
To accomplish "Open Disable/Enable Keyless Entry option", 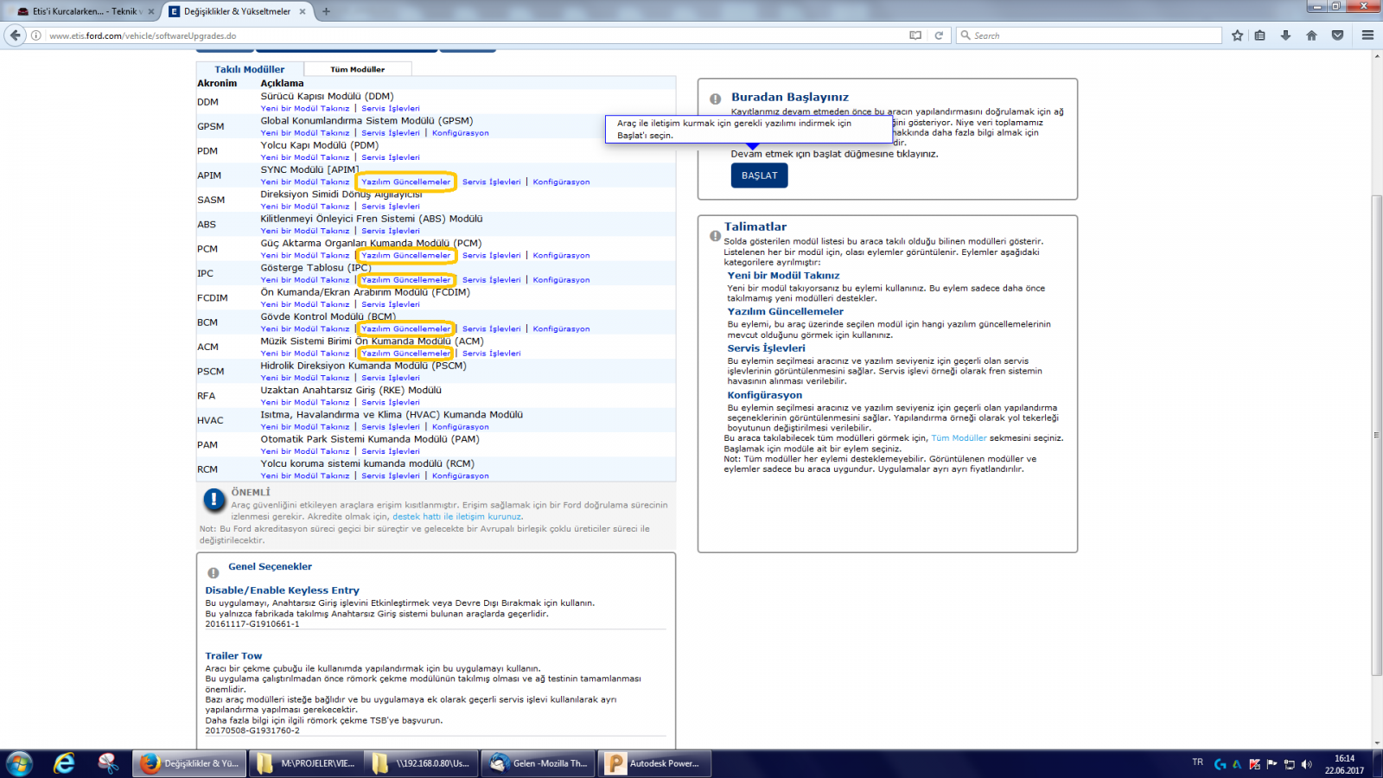I will pos(282,590).
